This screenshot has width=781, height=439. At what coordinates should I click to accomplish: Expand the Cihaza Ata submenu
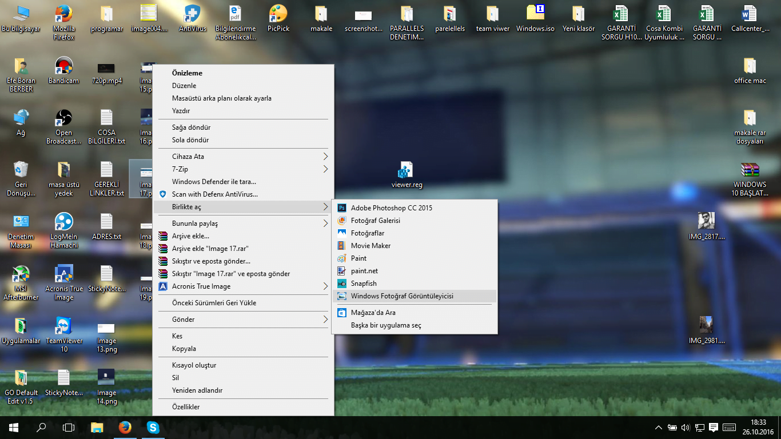[189, 156]
